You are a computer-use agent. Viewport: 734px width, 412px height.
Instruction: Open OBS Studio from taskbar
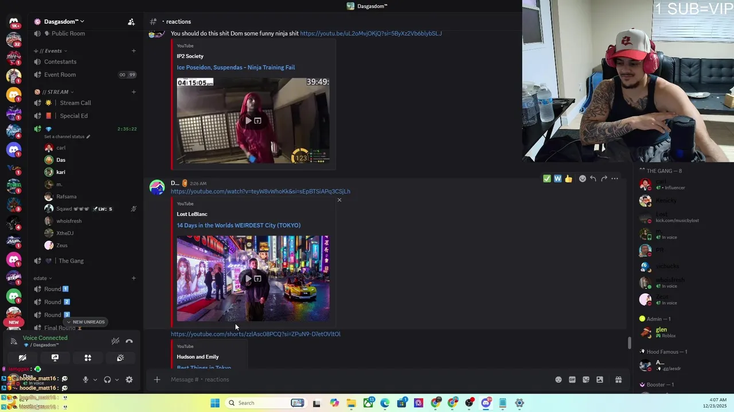point(469,403)
